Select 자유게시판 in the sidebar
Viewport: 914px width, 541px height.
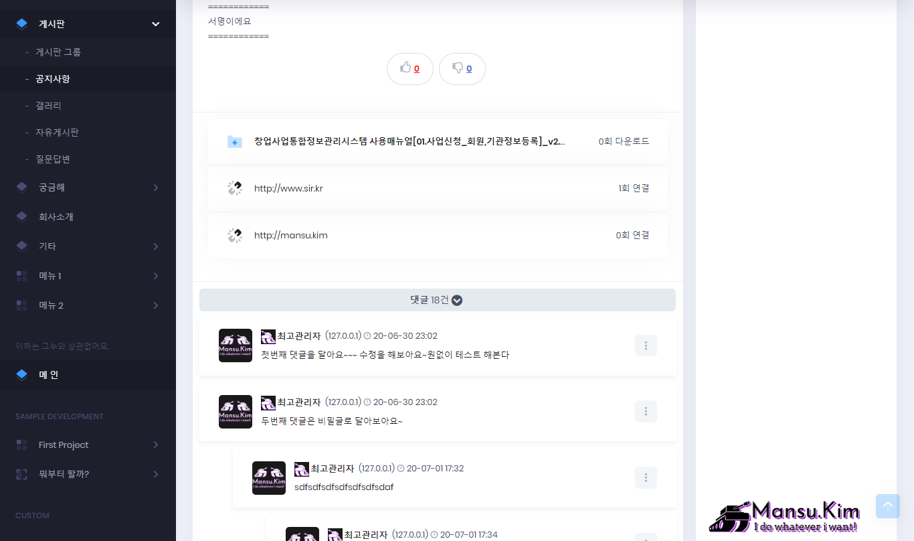pos(57,133)
